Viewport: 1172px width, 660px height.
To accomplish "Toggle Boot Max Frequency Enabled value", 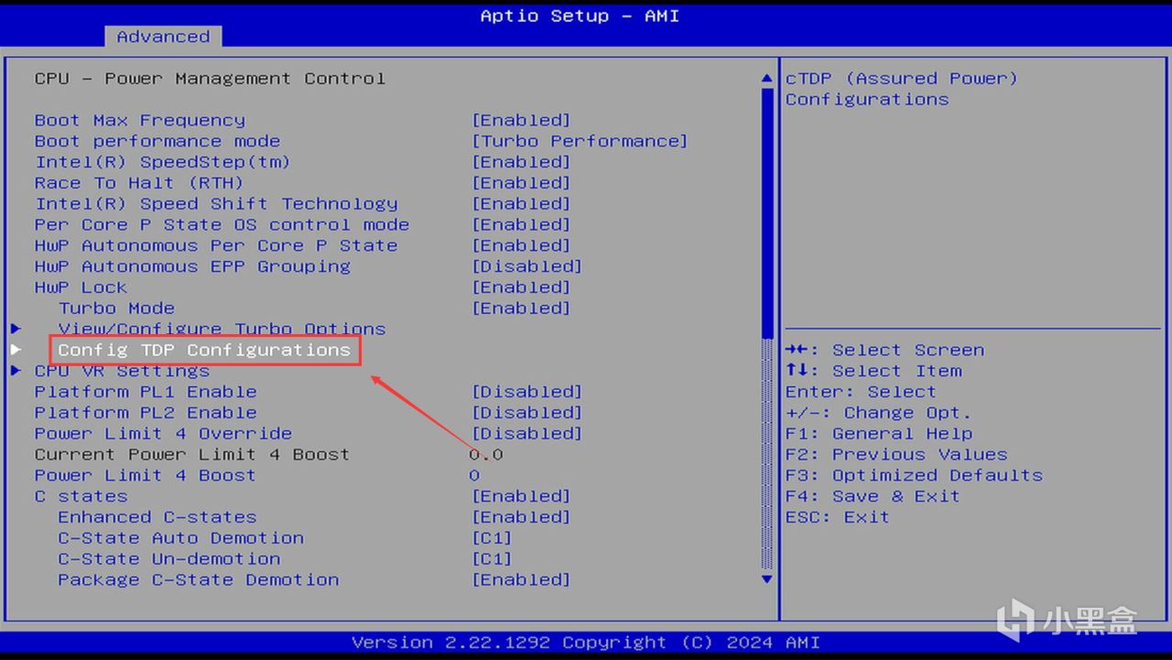I will click(x=521, y=120).
